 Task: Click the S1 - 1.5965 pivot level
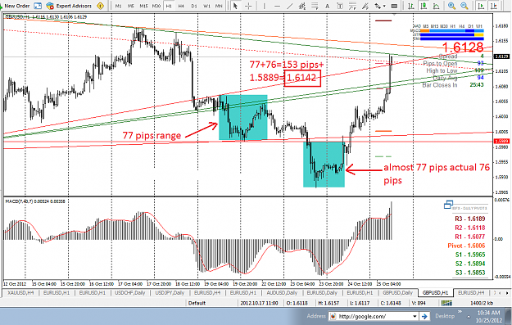pyautogui.click(x=470, y=255)
